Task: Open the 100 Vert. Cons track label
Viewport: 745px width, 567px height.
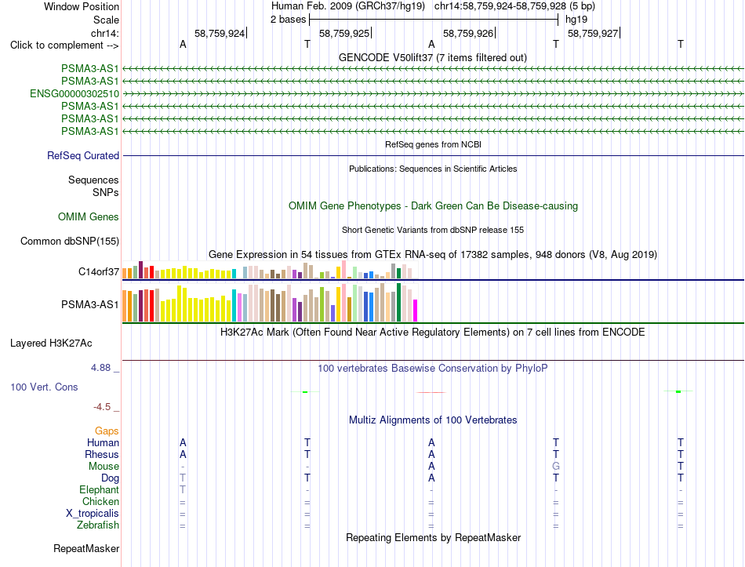Action: (44, 387)
